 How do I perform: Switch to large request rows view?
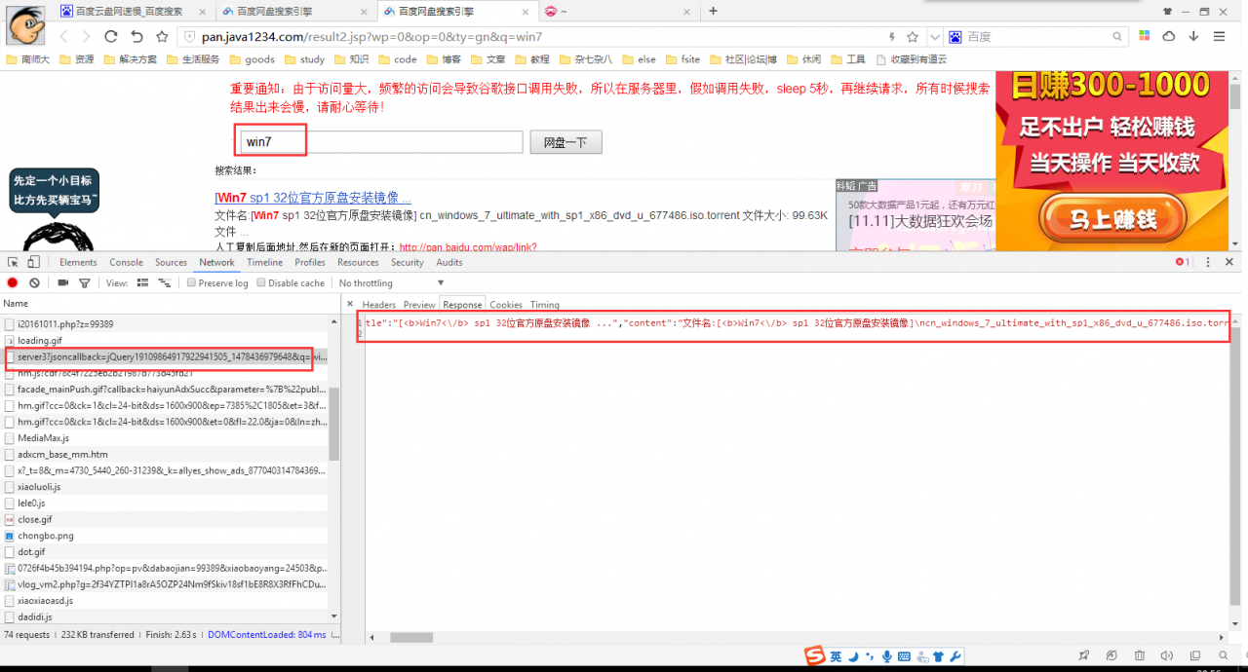(142, 282)
